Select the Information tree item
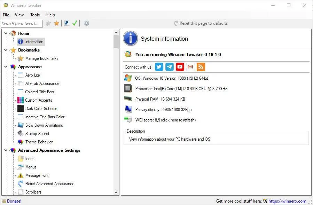The image size is (313, 205). (x=34, y=42)
